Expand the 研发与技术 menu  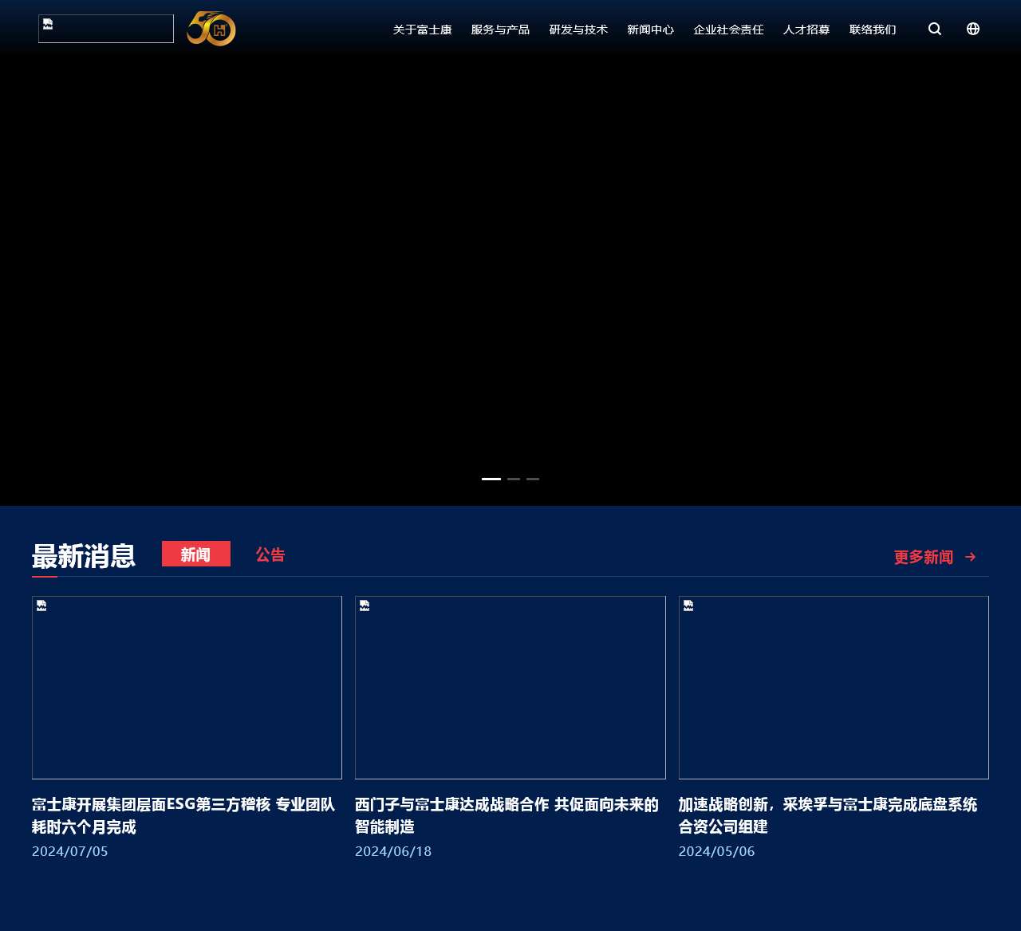[x=578, y=30]
